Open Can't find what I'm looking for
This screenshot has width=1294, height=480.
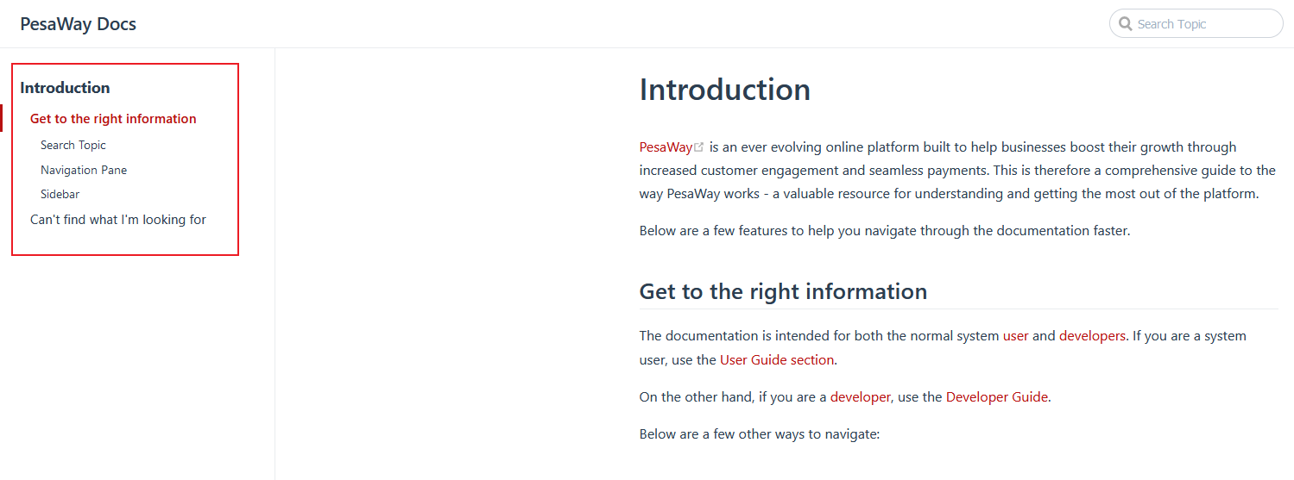click(x=118, y=220)
